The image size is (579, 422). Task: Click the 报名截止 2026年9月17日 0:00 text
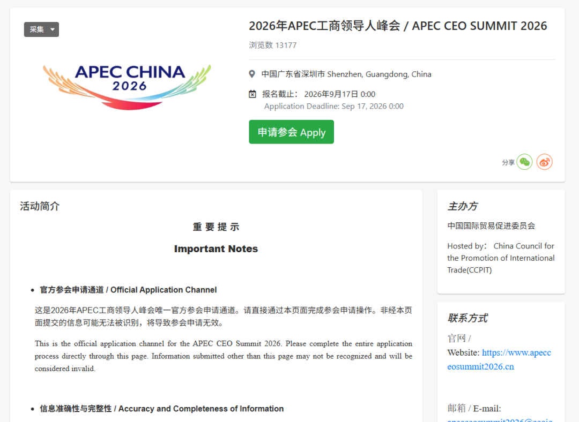pyautogui.click(x=318, y=94)
